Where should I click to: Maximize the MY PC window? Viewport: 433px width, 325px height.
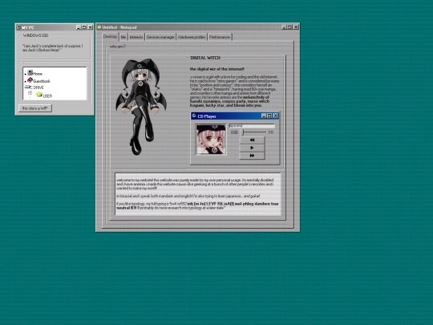click(84, 27)
